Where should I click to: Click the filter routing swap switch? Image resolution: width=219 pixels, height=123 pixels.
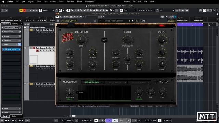click(x=104, y=40)
